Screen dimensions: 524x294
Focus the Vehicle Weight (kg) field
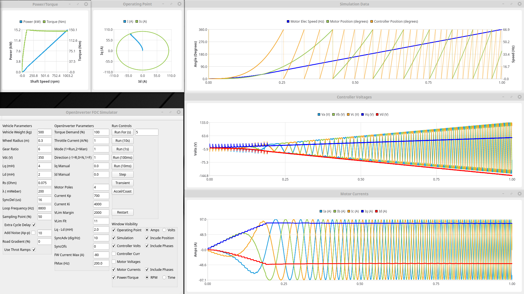(44, 132)
